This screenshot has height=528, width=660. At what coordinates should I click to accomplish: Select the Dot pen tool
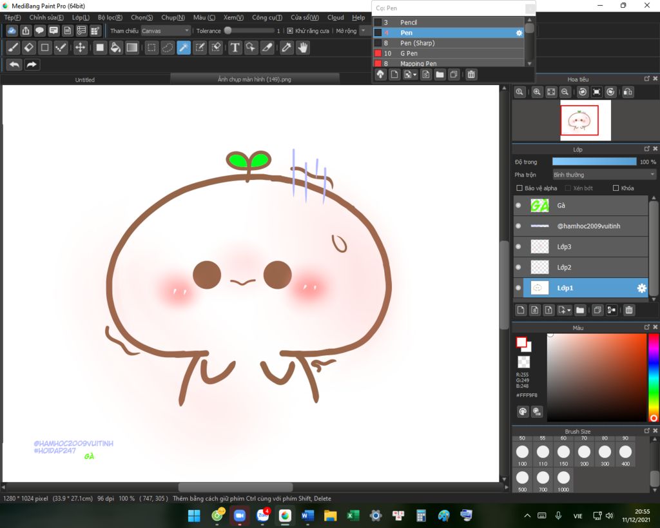tap(61, 48)
